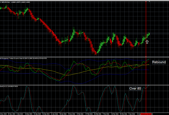The image size is (169, 115).
Task: Click the "11 Jan 2016" date label
Action: tap(54, 114)
